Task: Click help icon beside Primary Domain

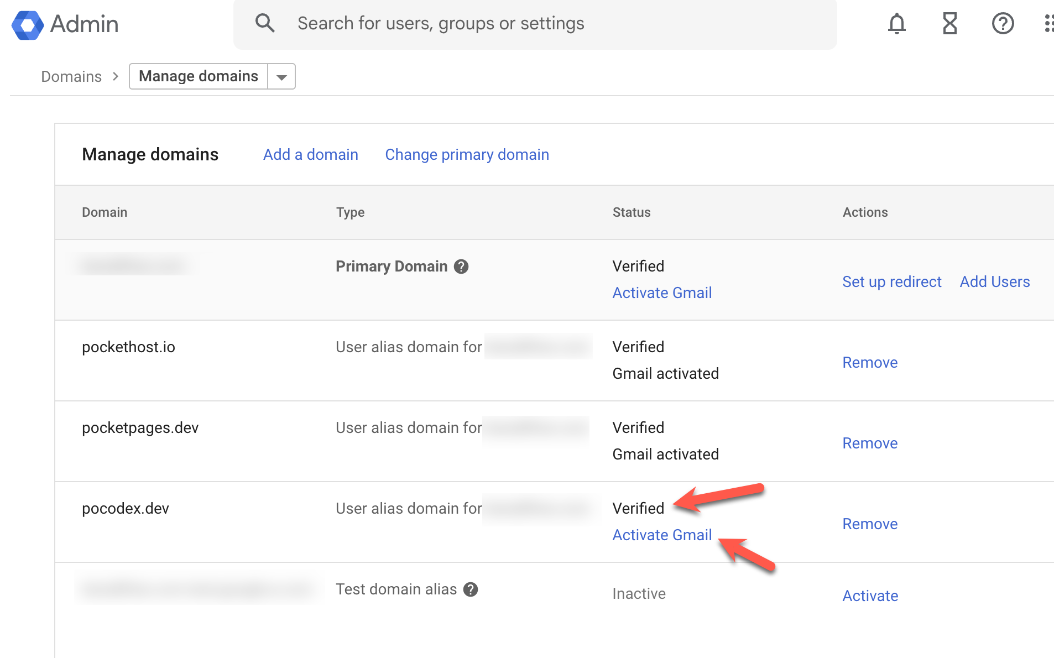Action: tap(461, 267)
